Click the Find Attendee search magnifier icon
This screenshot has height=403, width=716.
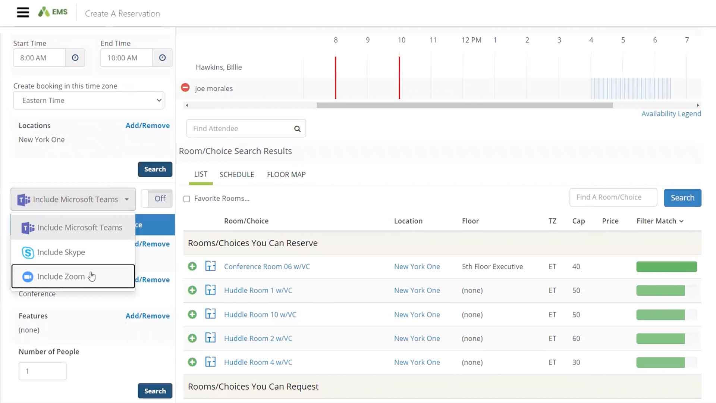(x=297, y=128)
